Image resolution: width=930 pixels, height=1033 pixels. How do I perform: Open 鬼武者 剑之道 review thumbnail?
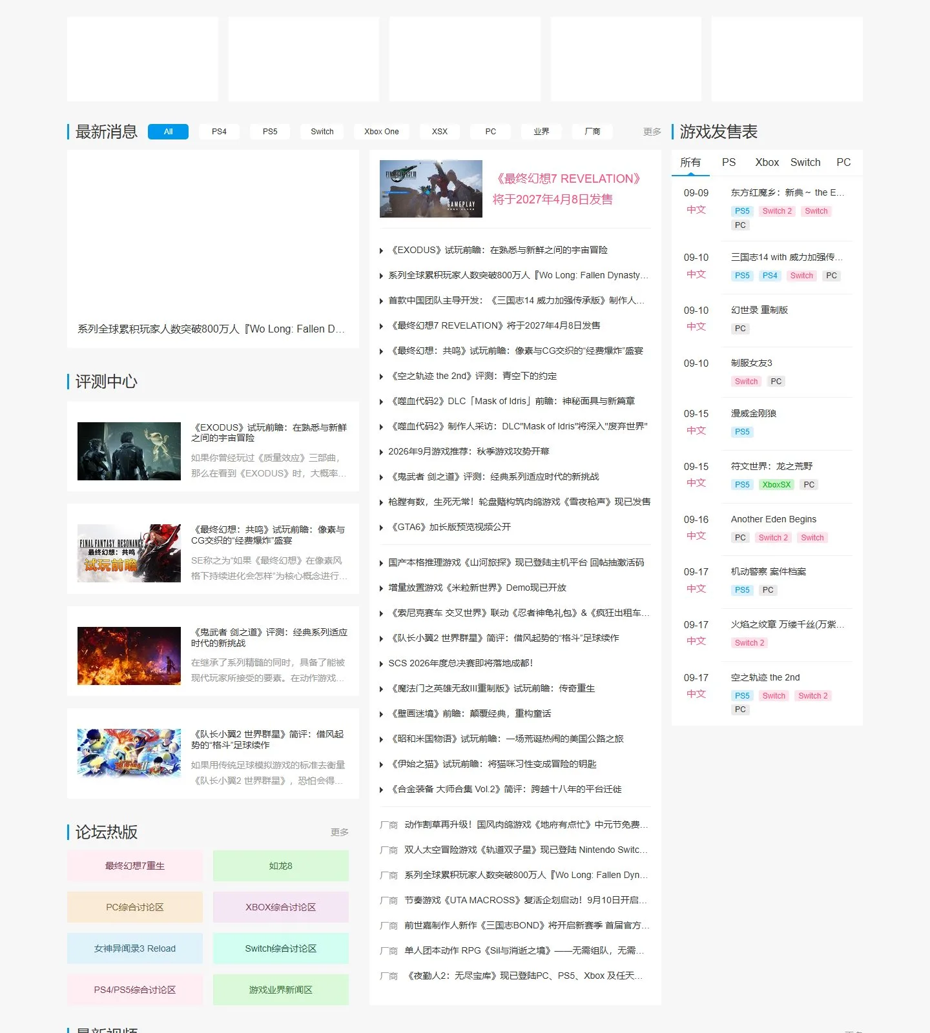click(129, 656)
